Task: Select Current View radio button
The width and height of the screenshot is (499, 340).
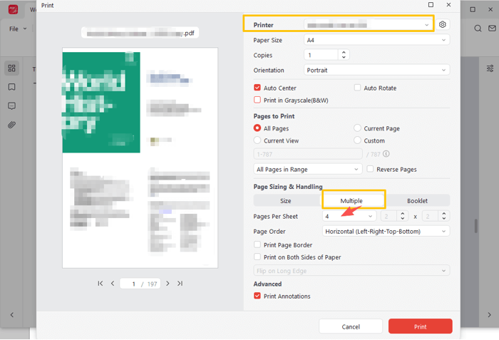Action: point(257,140)
